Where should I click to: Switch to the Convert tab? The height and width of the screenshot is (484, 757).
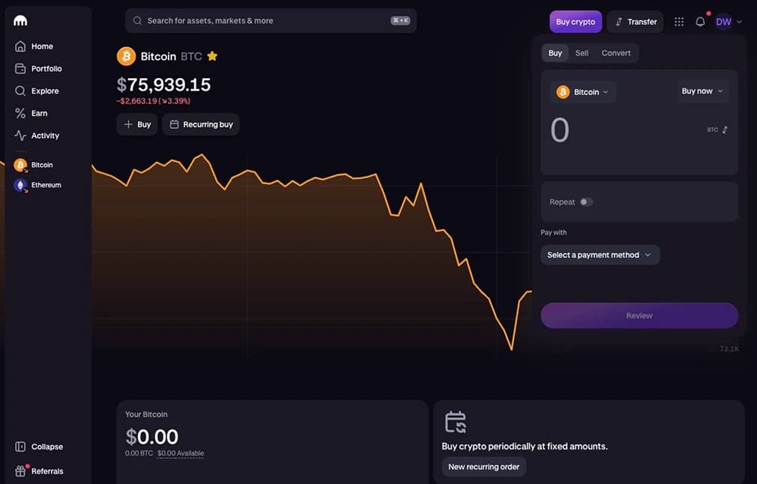coord(616,53)
